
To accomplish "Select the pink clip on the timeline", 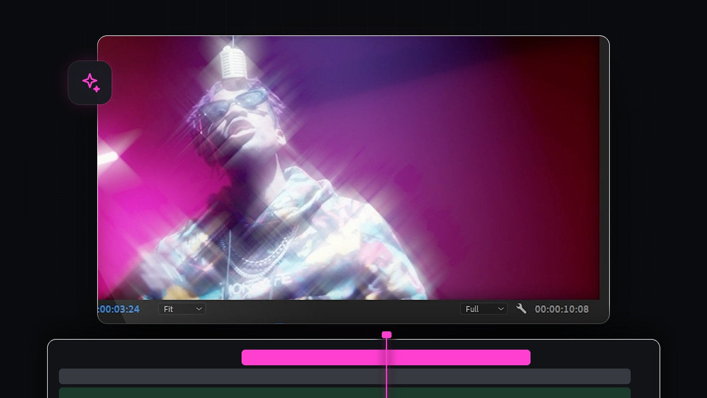I will 386,357.
